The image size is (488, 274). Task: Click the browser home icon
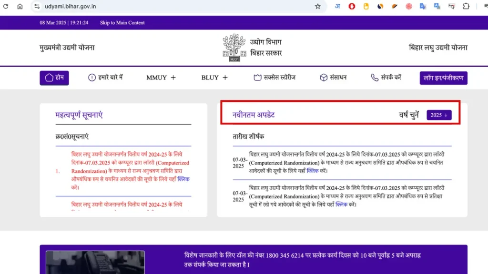[x=20, y=6]
